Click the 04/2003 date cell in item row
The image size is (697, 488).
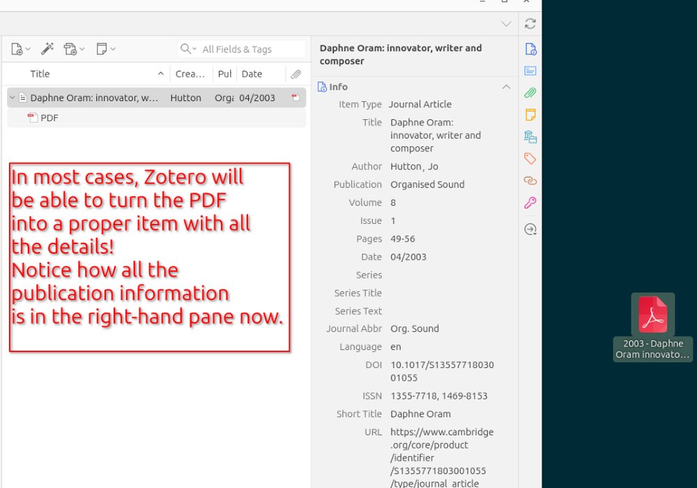click(257, 98)
